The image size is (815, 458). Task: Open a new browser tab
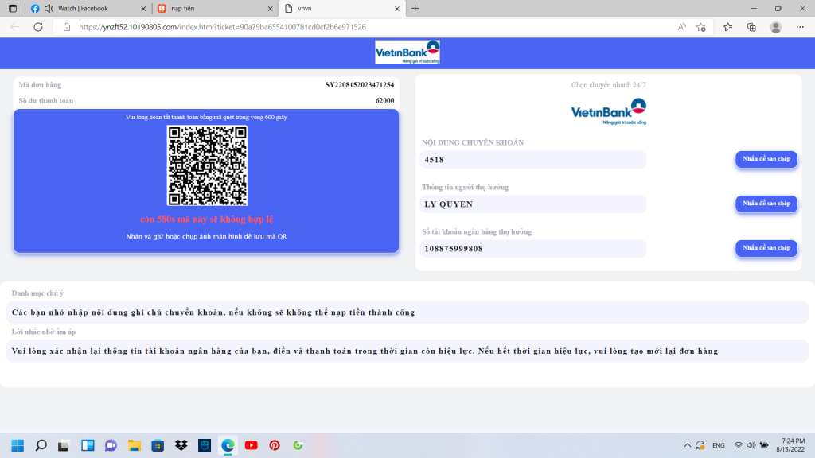coord(415,8)
